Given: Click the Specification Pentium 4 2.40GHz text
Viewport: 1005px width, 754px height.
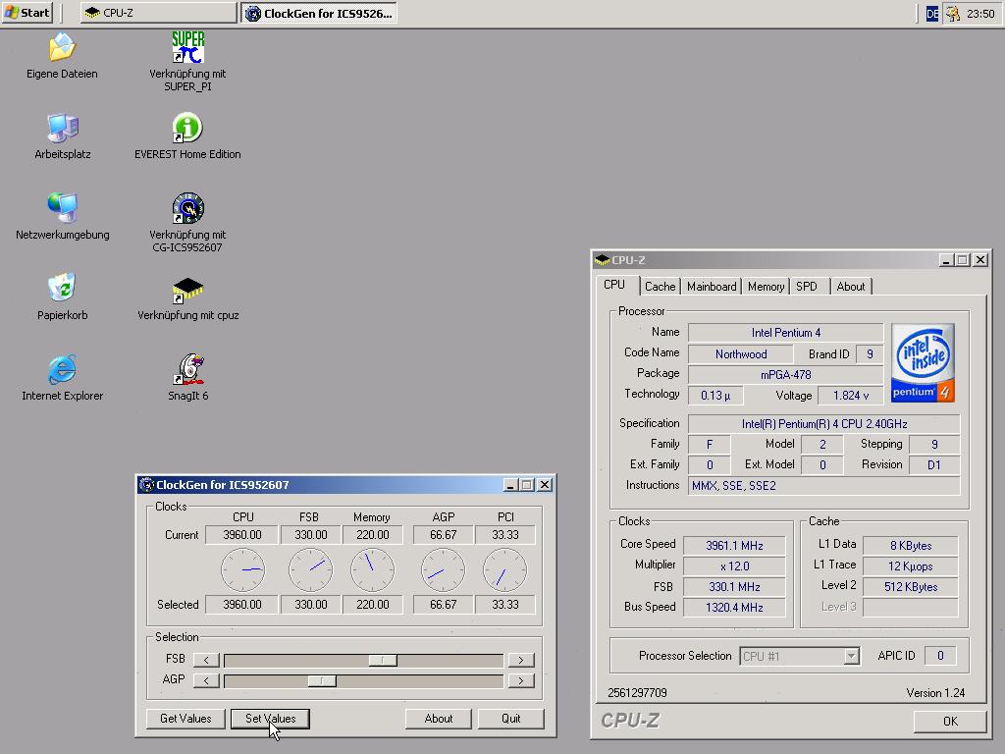Looking at the screenshot, I should 824,424.
